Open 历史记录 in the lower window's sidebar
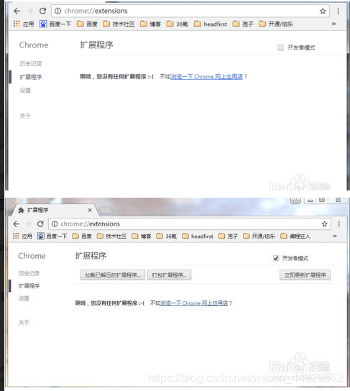Screen dimensions: 350x391 pos(29,273)
